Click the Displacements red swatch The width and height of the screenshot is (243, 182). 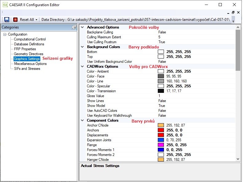[x=161, y=135]
